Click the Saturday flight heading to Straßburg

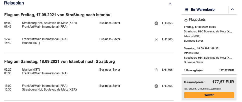59,61
